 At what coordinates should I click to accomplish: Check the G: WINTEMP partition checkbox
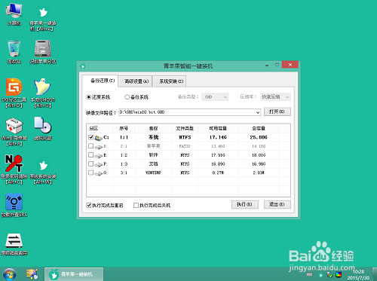coord(91,173)
